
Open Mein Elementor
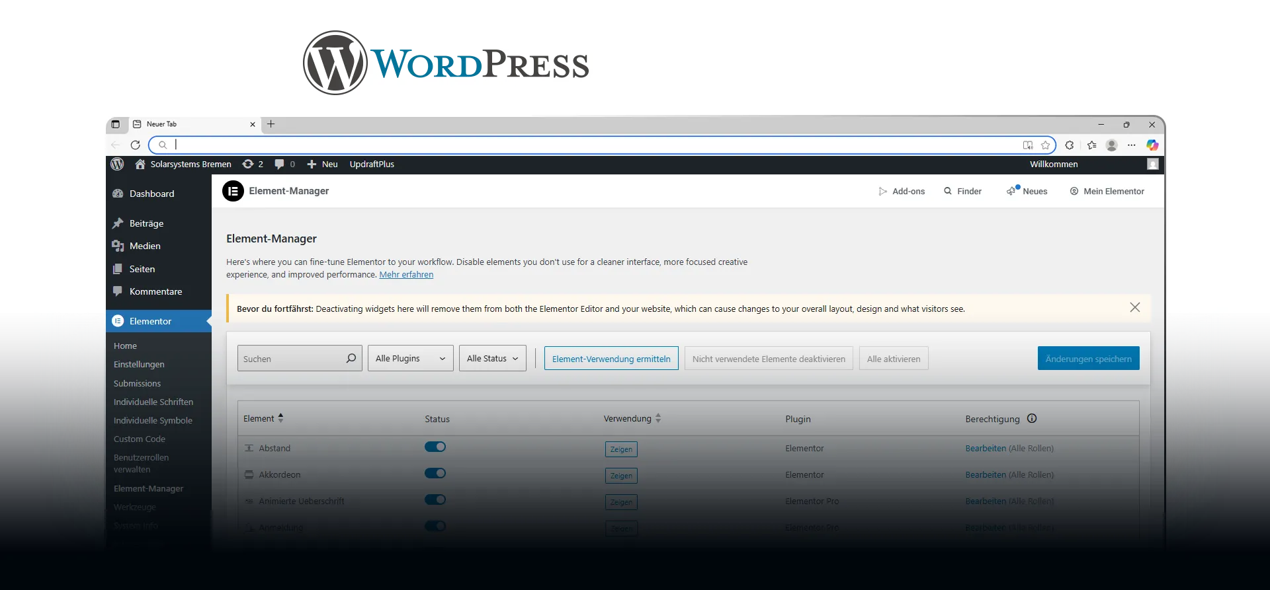coord(1107,191)
